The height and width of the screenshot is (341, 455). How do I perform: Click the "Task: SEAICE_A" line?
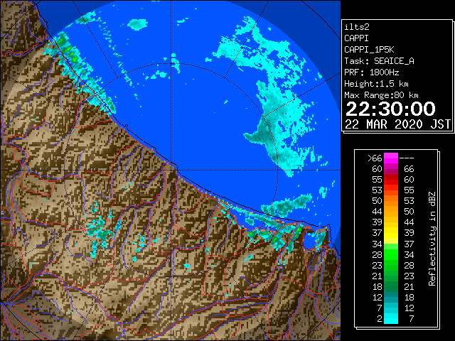click(379, 61)
